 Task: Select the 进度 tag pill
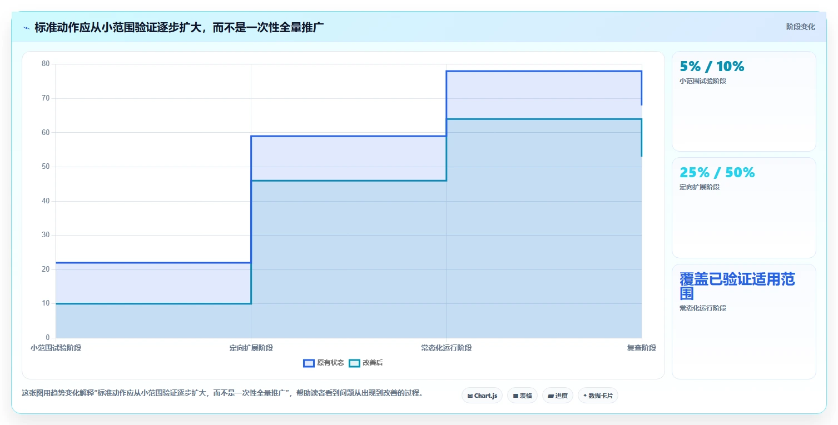(558, 396)
